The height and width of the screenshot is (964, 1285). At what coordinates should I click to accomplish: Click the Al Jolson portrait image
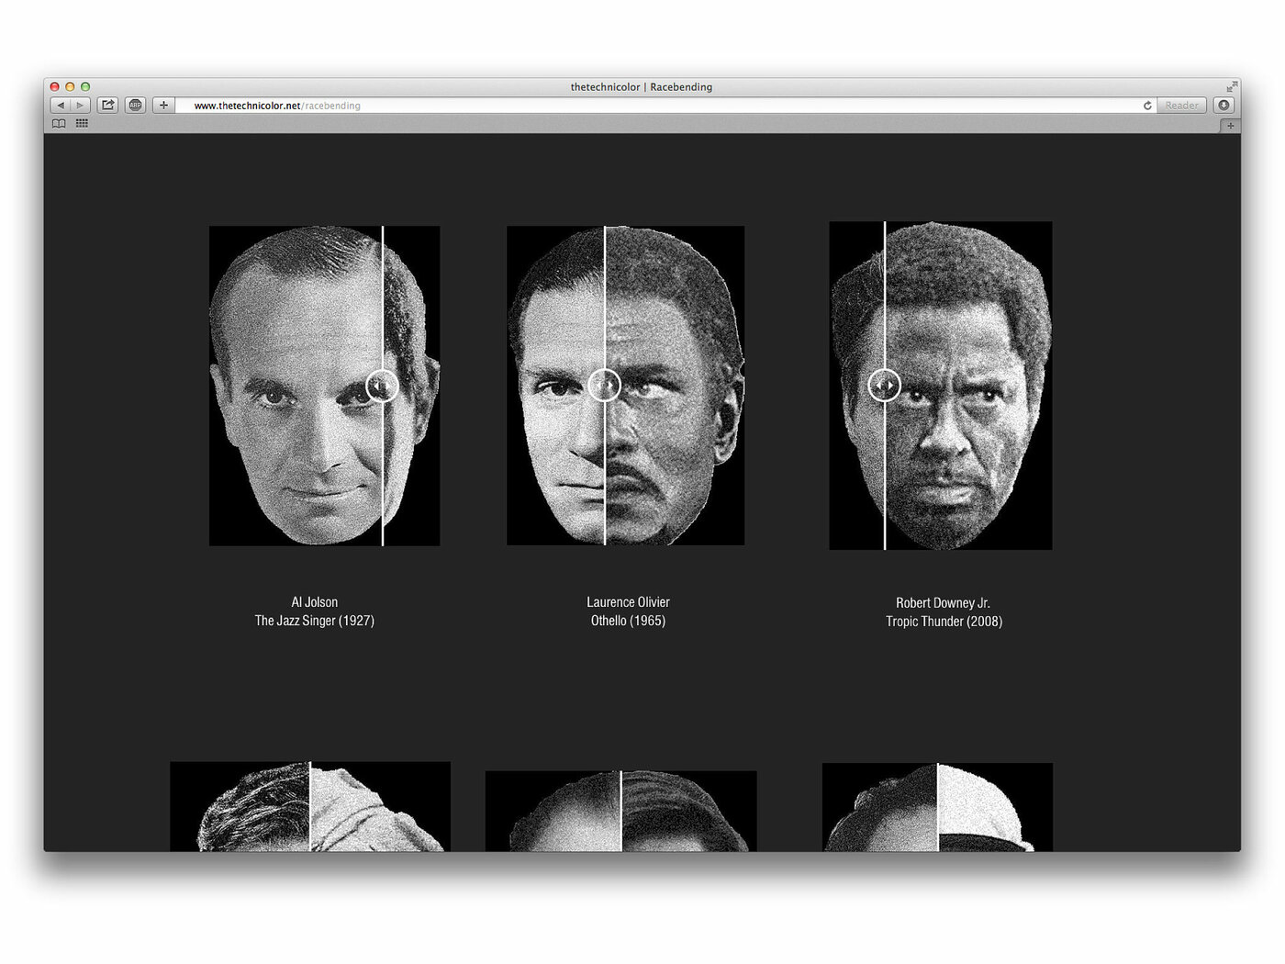click(x=324, y=386)
